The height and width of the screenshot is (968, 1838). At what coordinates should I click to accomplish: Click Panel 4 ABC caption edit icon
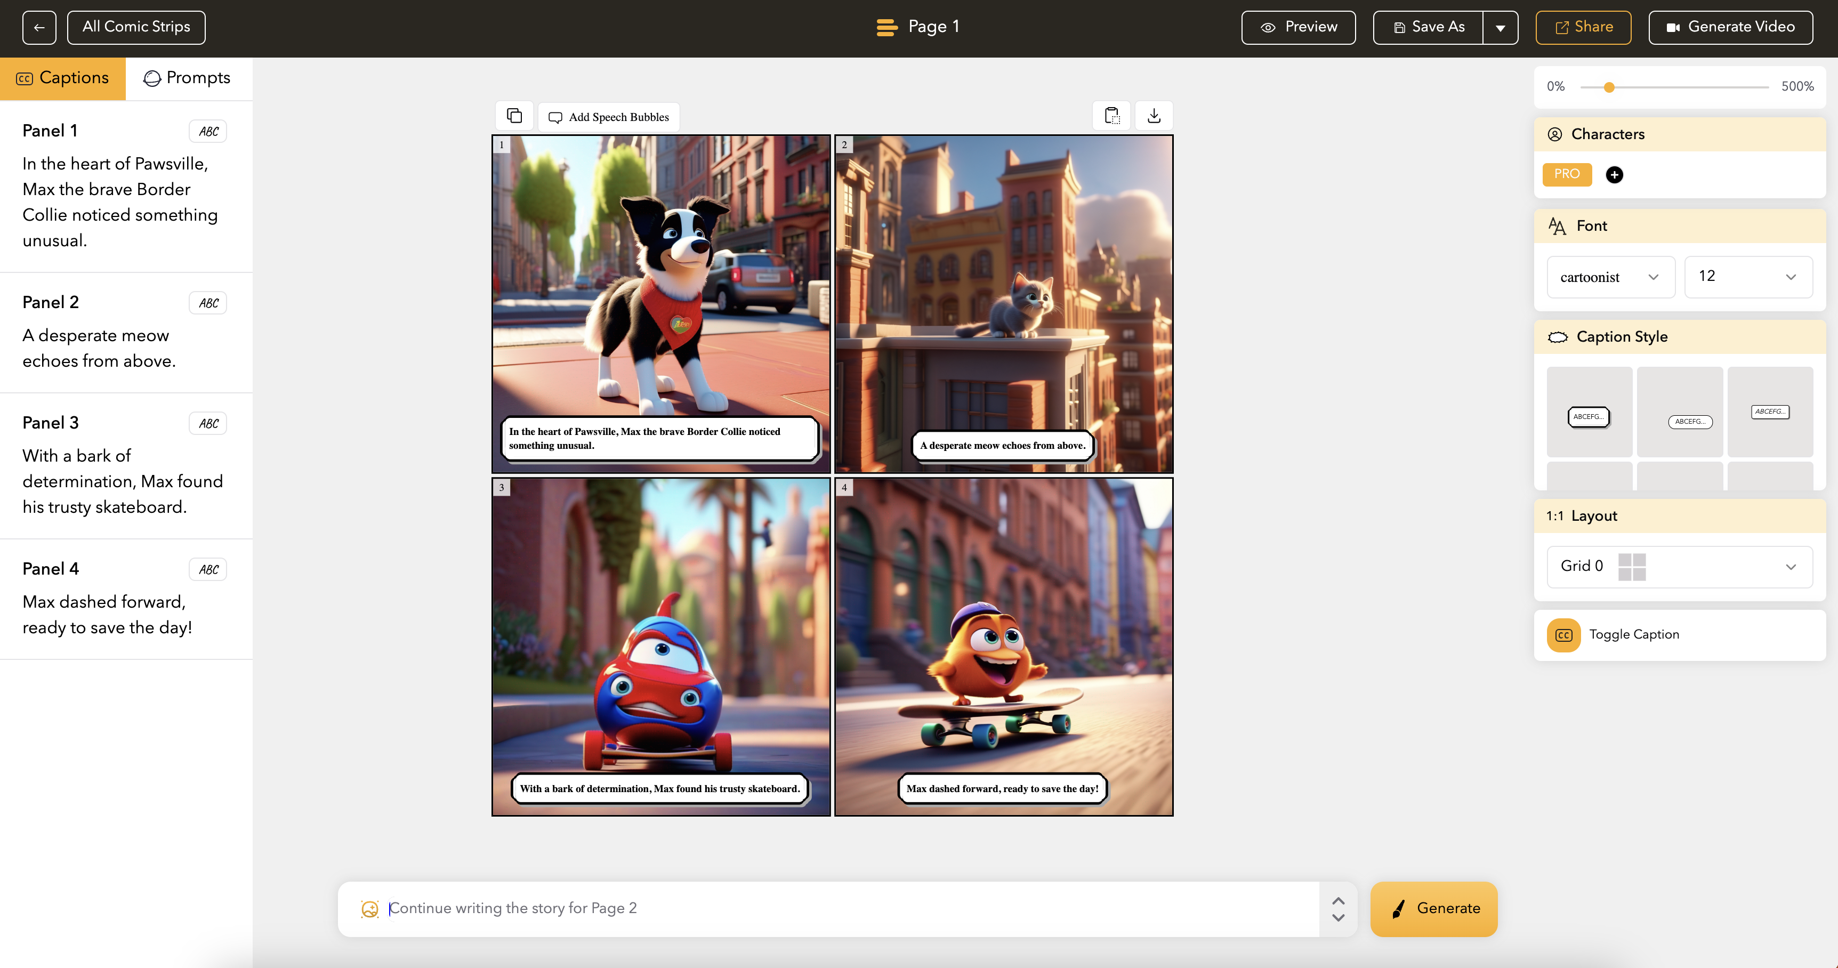[208, 569]
